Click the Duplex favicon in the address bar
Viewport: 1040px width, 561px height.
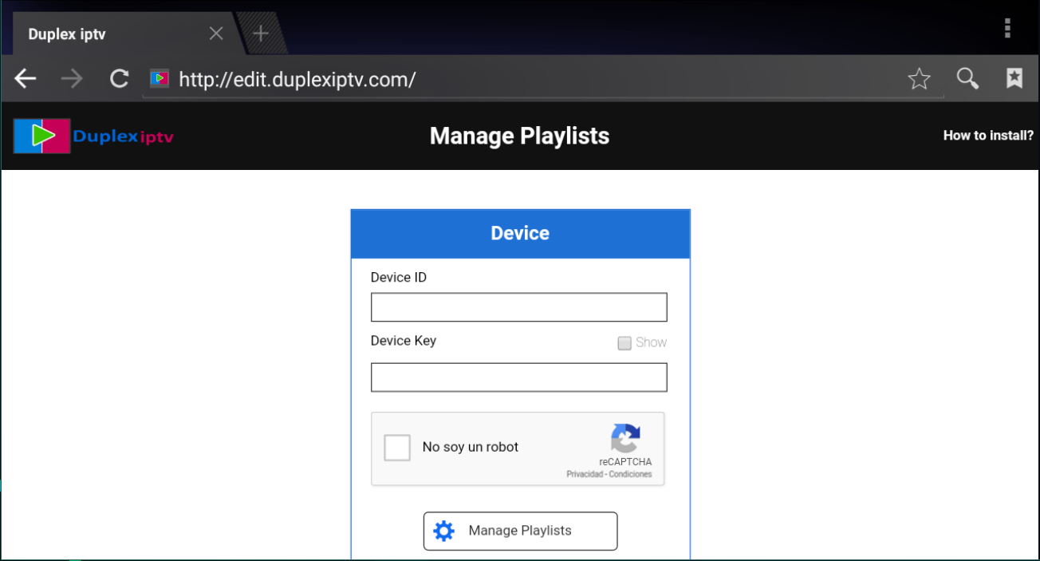point(160,78)
